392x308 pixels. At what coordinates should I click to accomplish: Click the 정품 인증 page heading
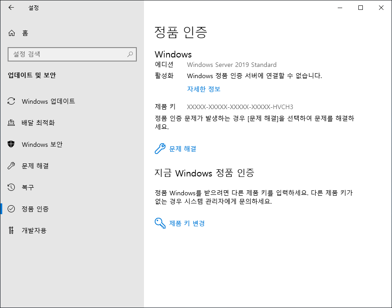click(181, 32)
